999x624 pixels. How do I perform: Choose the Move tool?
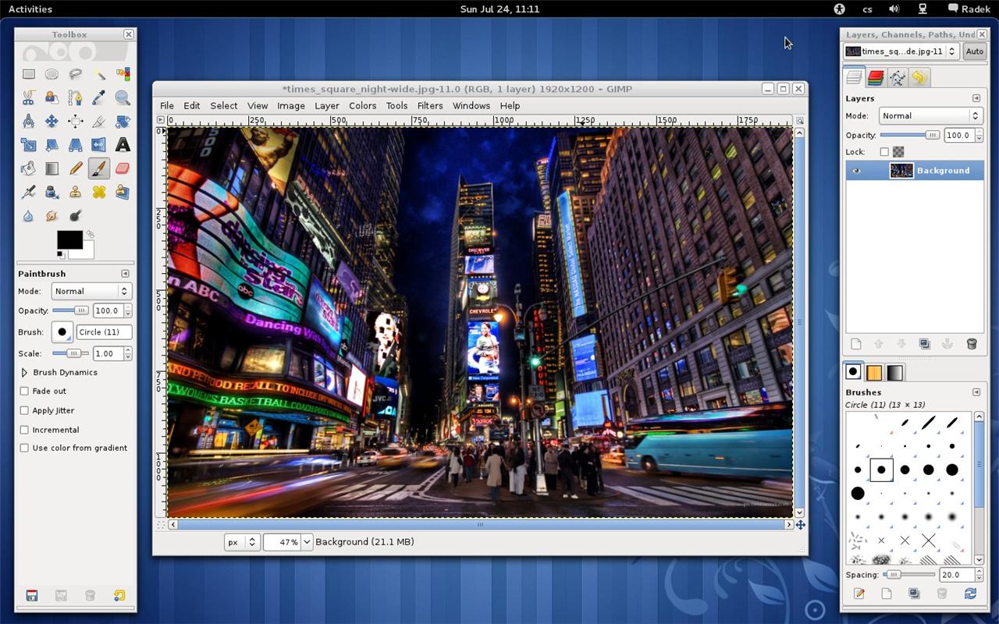(x=52, y=121)
